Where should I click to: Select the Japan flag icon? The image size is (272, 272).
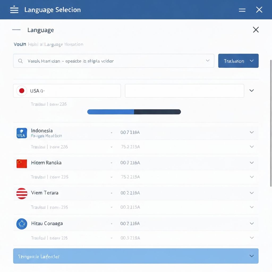click(x=22, y=91)
